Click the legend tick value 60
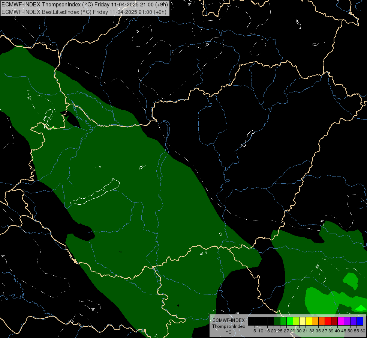This screenshot has width=367, height=338. [363, 331]
